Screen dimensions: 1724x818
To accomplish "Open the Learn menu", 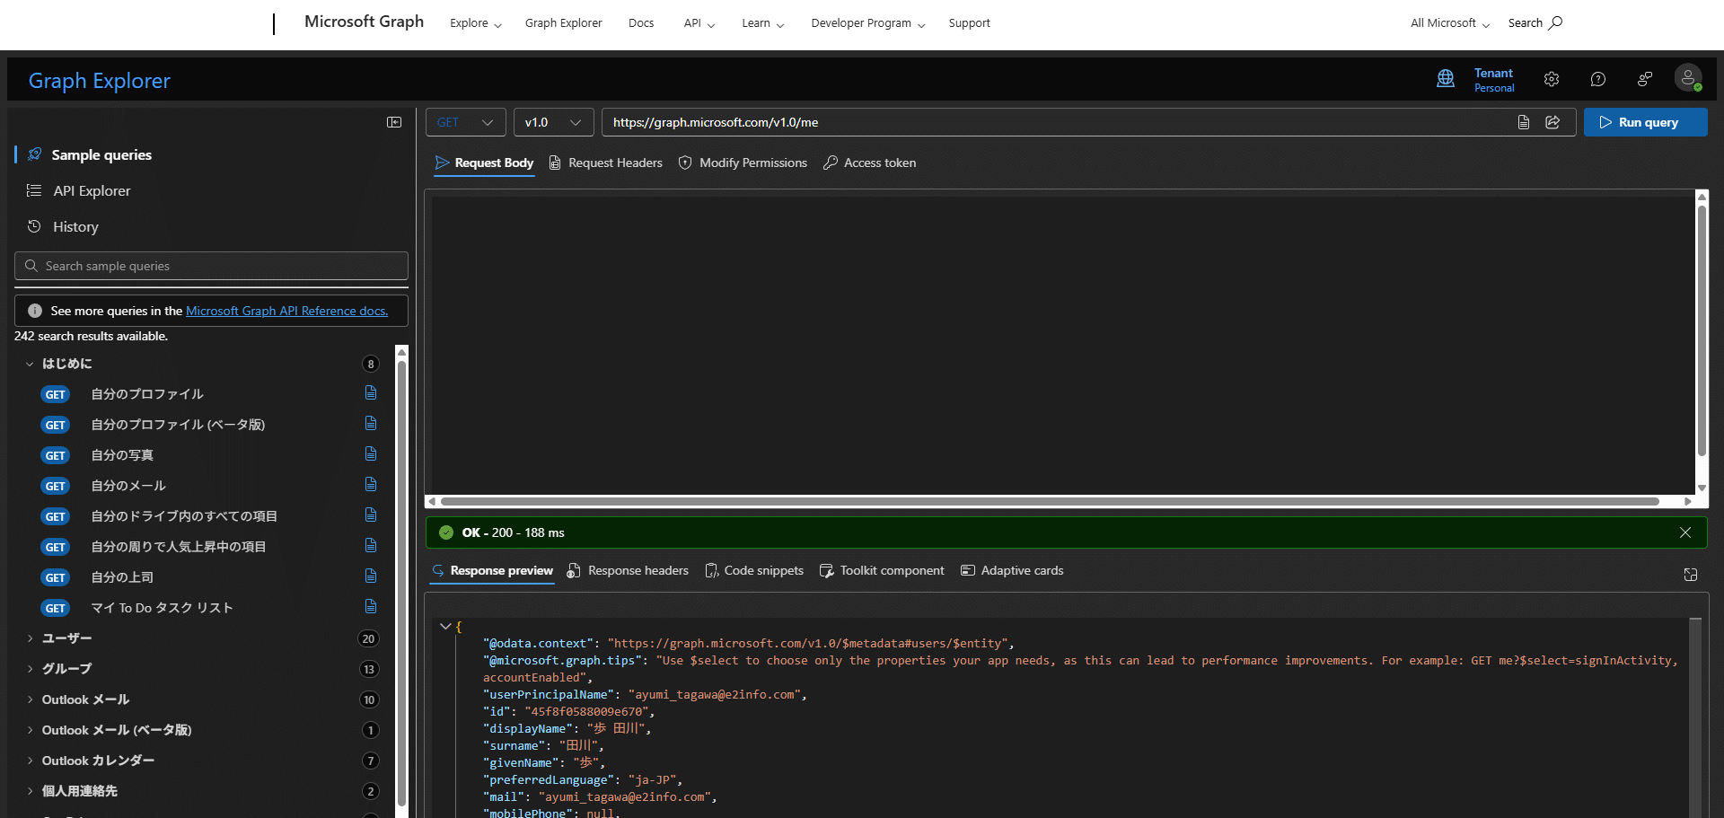I will tap(763, 23).
